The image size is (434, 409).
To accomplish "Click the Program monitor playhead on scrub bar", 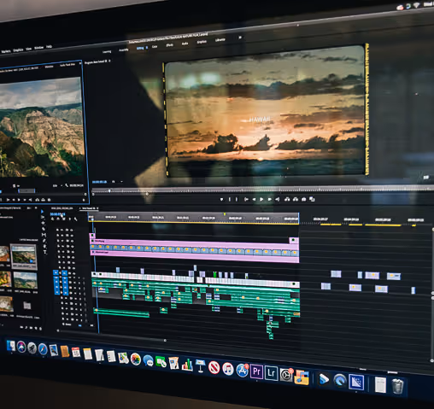I will click(x=109, y=190).
